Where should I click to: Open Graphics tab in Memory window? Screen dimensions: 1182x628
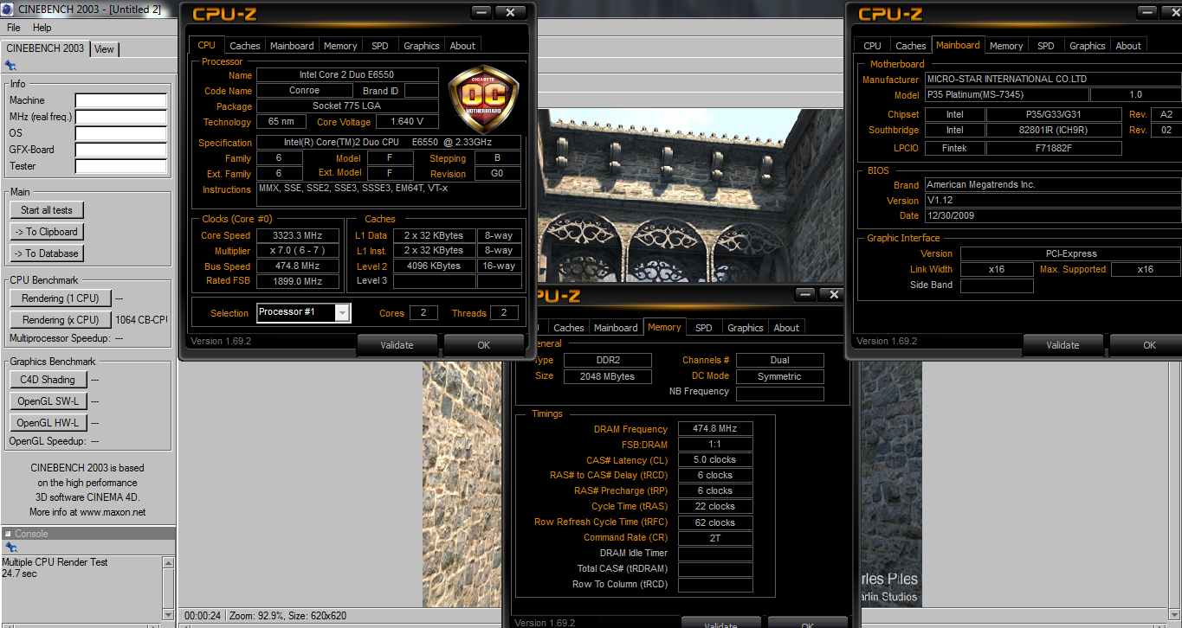746,328
